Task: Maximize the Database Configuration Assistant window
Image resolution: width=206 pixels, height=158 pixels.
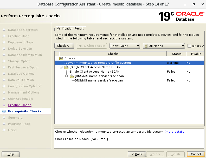Action: point(194,4)
